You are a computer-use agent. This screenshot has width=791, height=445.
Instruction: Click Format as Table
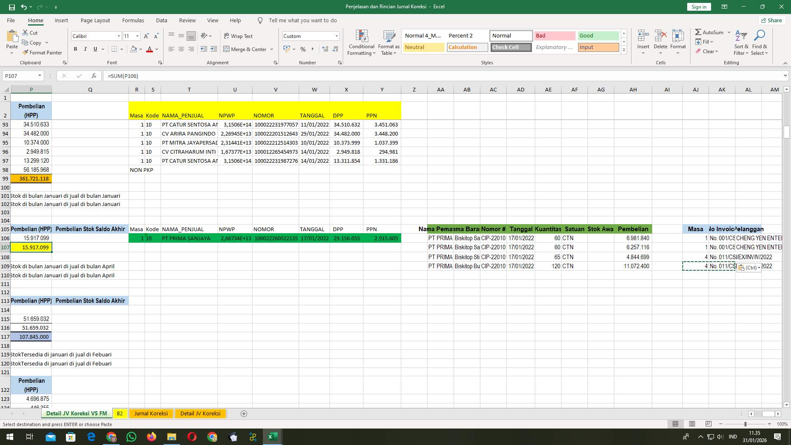pos(388,42)
